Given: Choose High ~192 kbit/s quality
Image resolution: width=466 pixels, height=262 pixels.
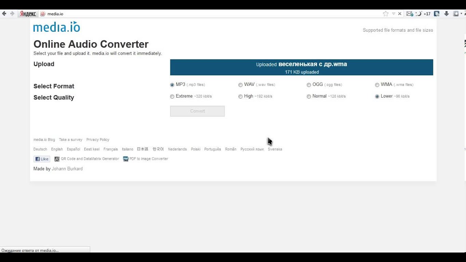Looking at the screenshot, I should point(240,96).
